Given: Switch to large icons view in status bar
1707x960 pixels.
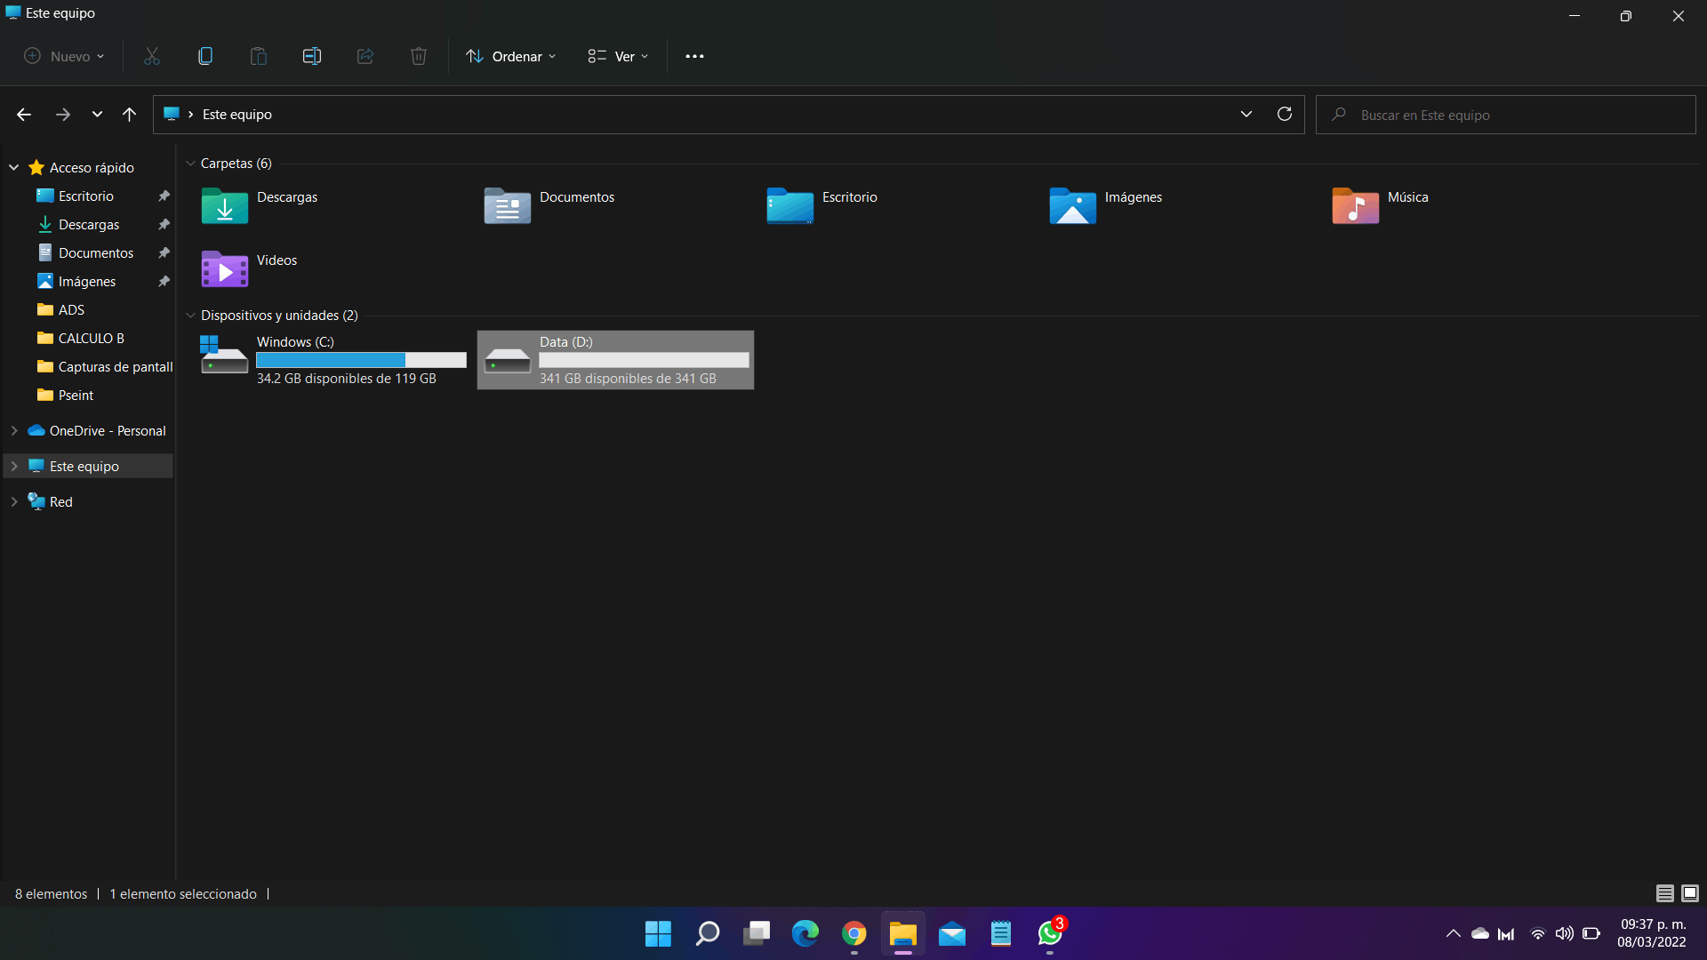Looking at the screenshot, I should (x=1690, y=893).
